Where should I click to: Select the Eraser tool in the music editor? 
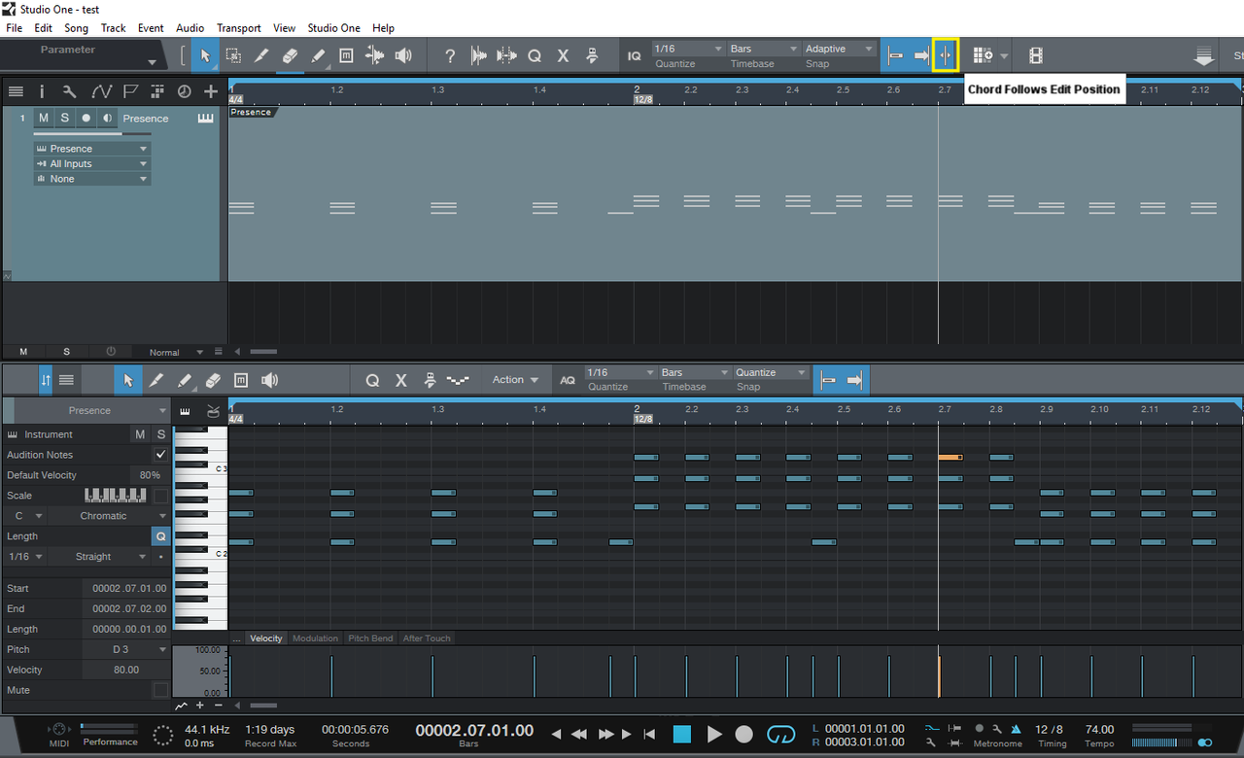pos(213,380)
